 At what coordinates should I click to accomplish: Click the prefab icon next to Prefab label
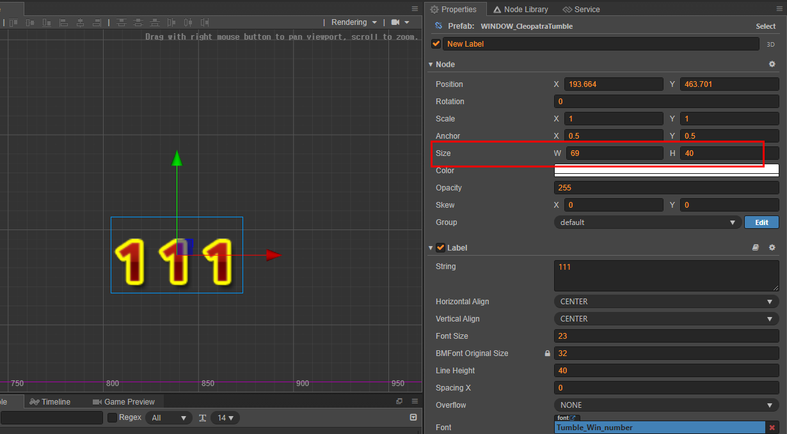[x=438, y=26]
